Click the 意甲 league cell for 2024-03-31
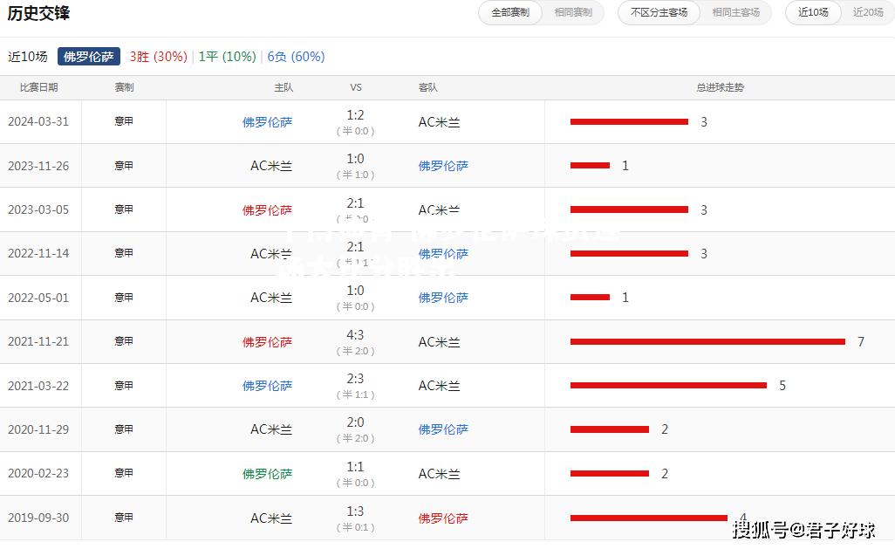Image resolution: width=895 pixels, height=549 pixels. point(124,121)
